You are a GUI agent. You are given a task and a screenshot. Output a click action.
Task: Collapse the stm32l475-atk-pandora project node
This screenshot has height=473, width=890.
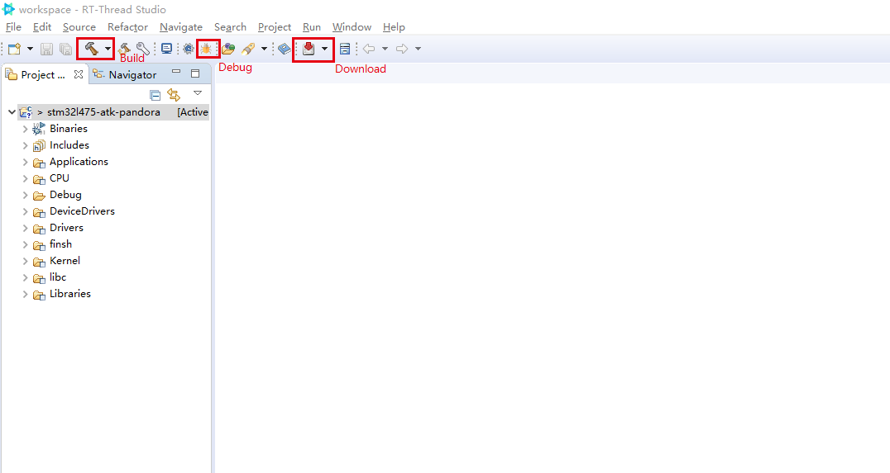tap(12, 112)
